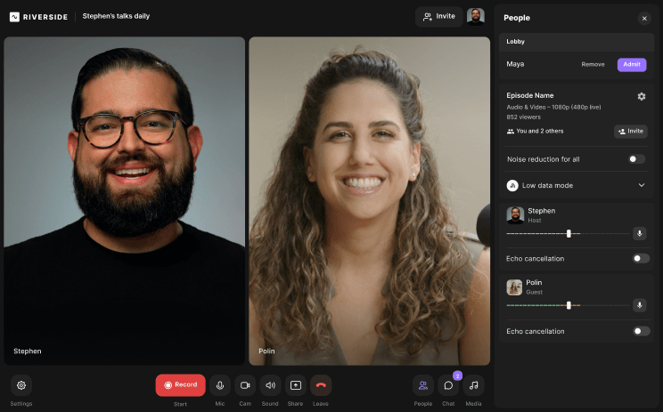Open profile avatar menu in header

coord(476,17)
